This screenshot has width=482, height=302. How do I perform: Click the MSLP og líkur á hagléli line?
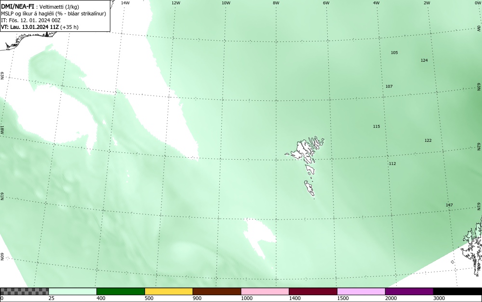click(54, 14)
